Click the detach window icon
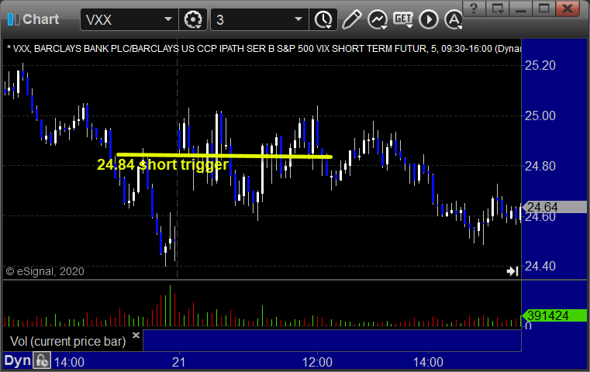This screenshot has width=590, height=372. click(x=498, y=8)
